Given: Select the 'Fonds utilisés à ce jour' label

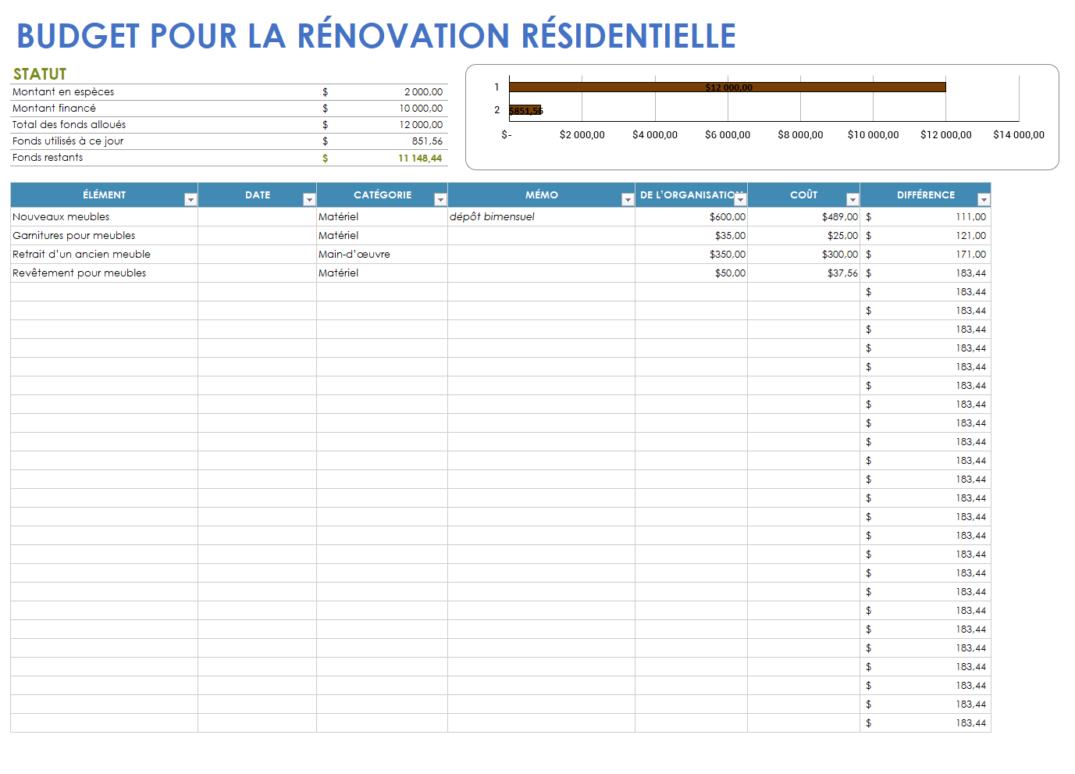Looking at the screenshot, I should 68,141.
